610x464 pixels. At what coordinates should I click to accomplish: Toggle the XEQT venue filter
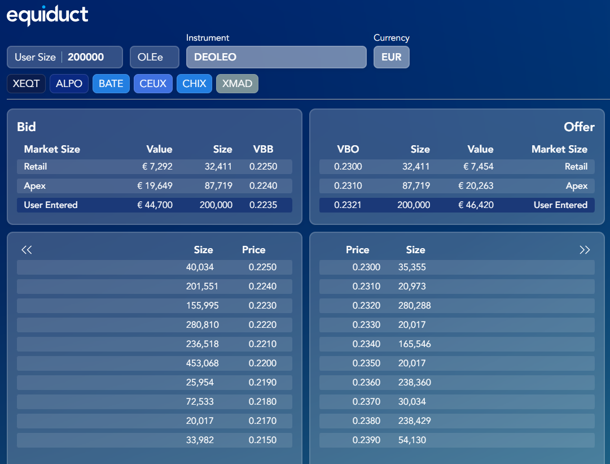pos(26,84)
